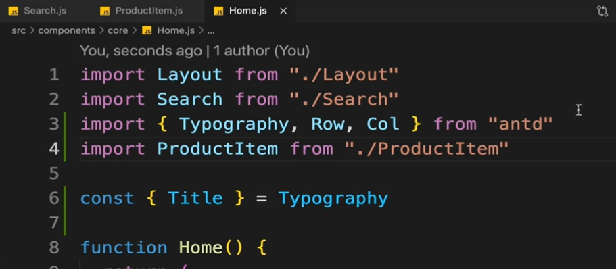Image resolution: width=616 pixels, height=269 pixels.
Task: Click 'Layout' identifier on line 1
Action: click(x=190, y=74)
